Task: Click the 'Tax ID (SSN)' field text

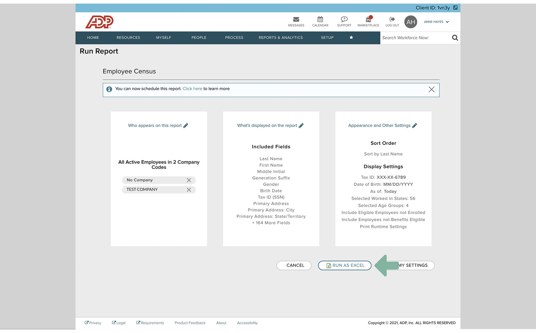Action: point(271,197)
